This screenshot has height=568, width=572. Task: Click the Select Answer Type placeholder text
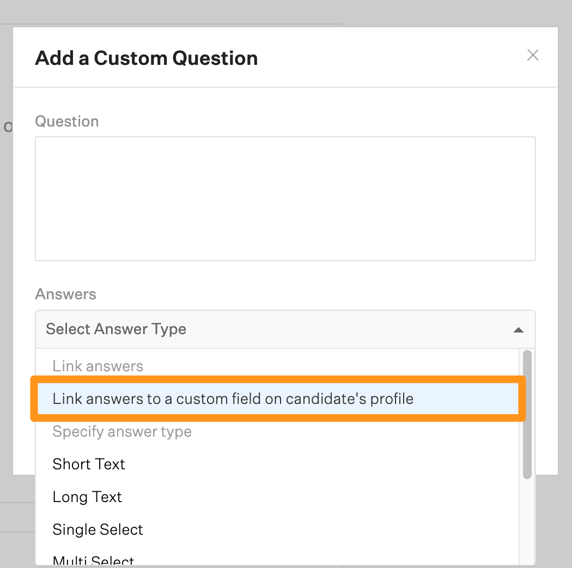(116, 329)
